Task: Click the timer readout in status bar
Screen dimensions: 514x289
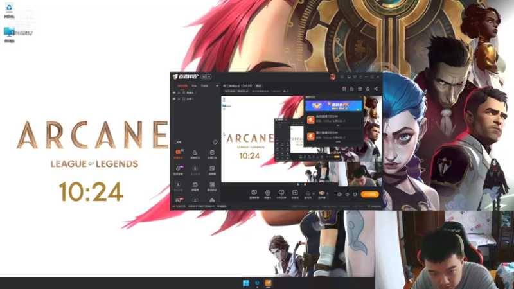Action: pyautogui.click(x=375, y=206)
